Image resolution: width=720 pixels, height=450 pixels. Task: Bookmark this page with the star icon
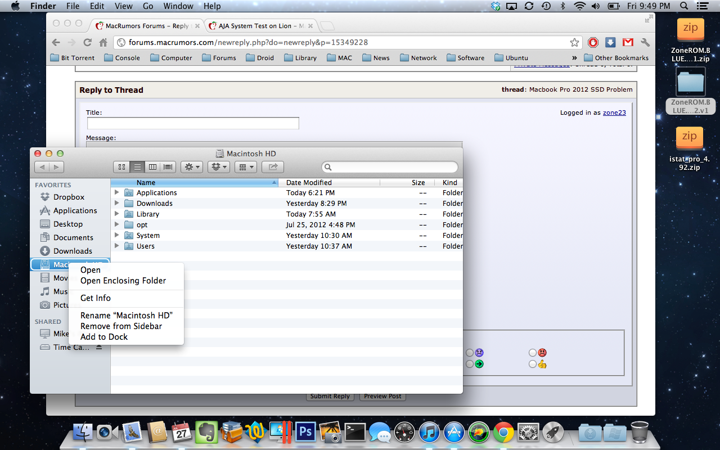click(x=574, y=42)
